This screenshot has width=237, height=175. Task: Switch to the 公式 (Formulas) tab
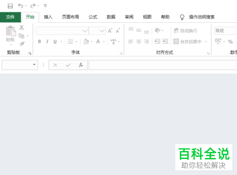93,17
